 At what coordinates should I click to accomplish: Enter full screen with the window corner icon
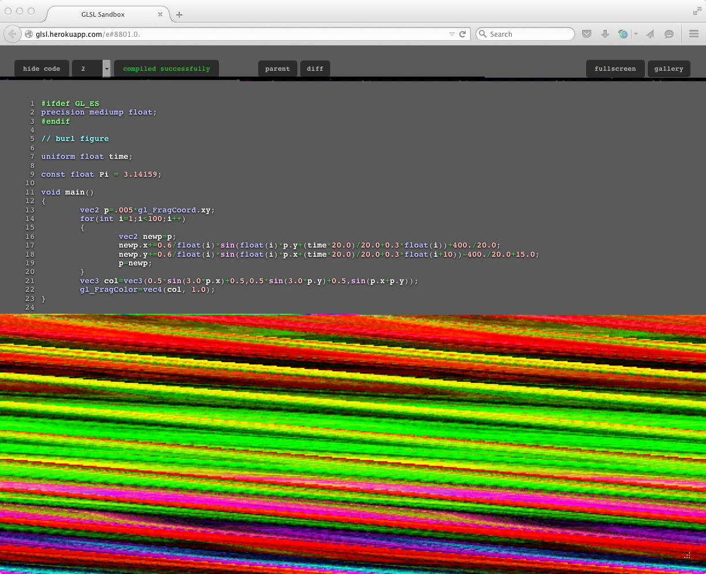(696, 11)
